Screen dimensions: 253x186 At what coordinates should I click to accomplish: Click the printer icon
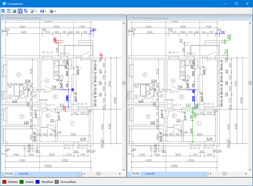[51, 11]
